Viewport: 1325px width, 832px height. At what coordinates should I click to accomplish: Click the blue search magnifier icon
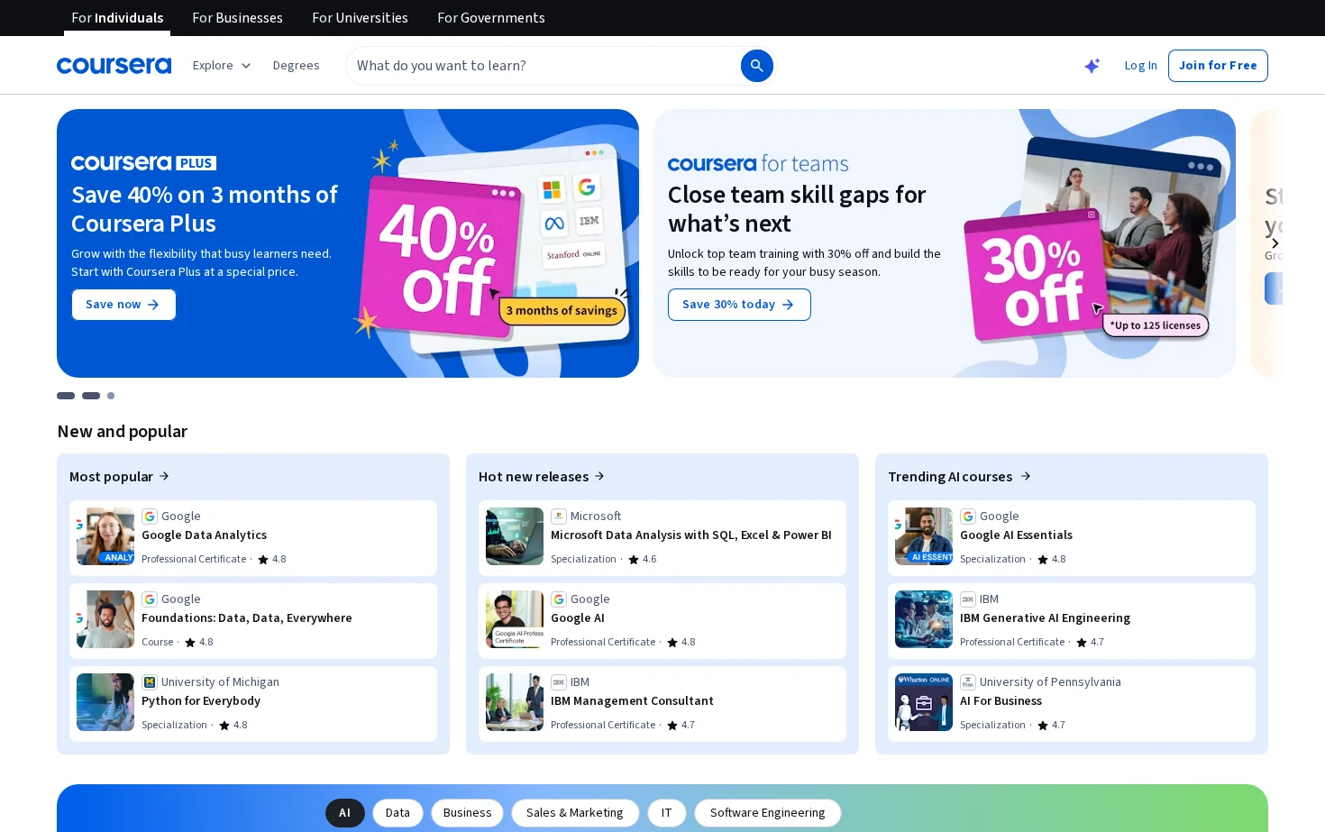757,66
